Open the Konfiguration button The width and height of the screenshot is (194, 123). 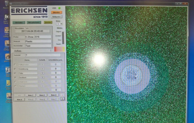tap(57, 17)
